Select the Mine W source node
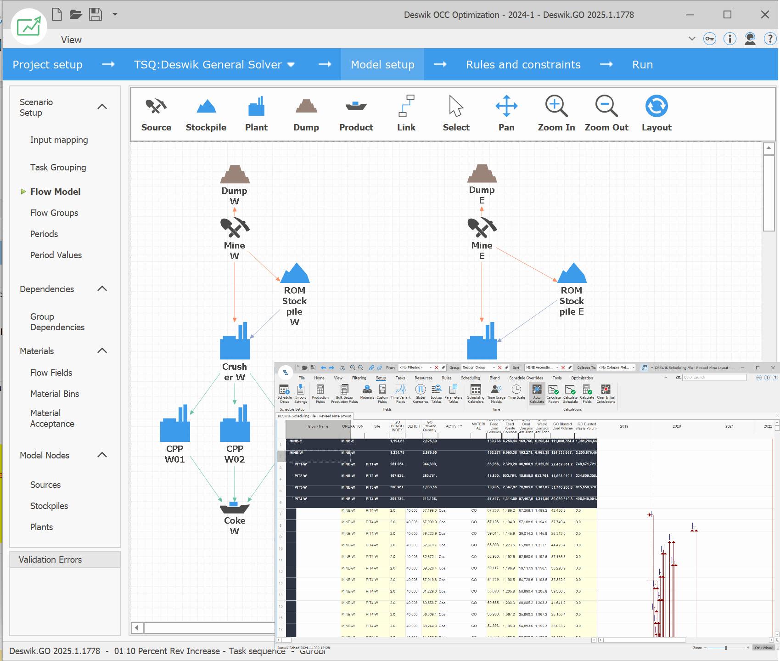780x661 pixels. pyautogui.click(x=235, y=239)
